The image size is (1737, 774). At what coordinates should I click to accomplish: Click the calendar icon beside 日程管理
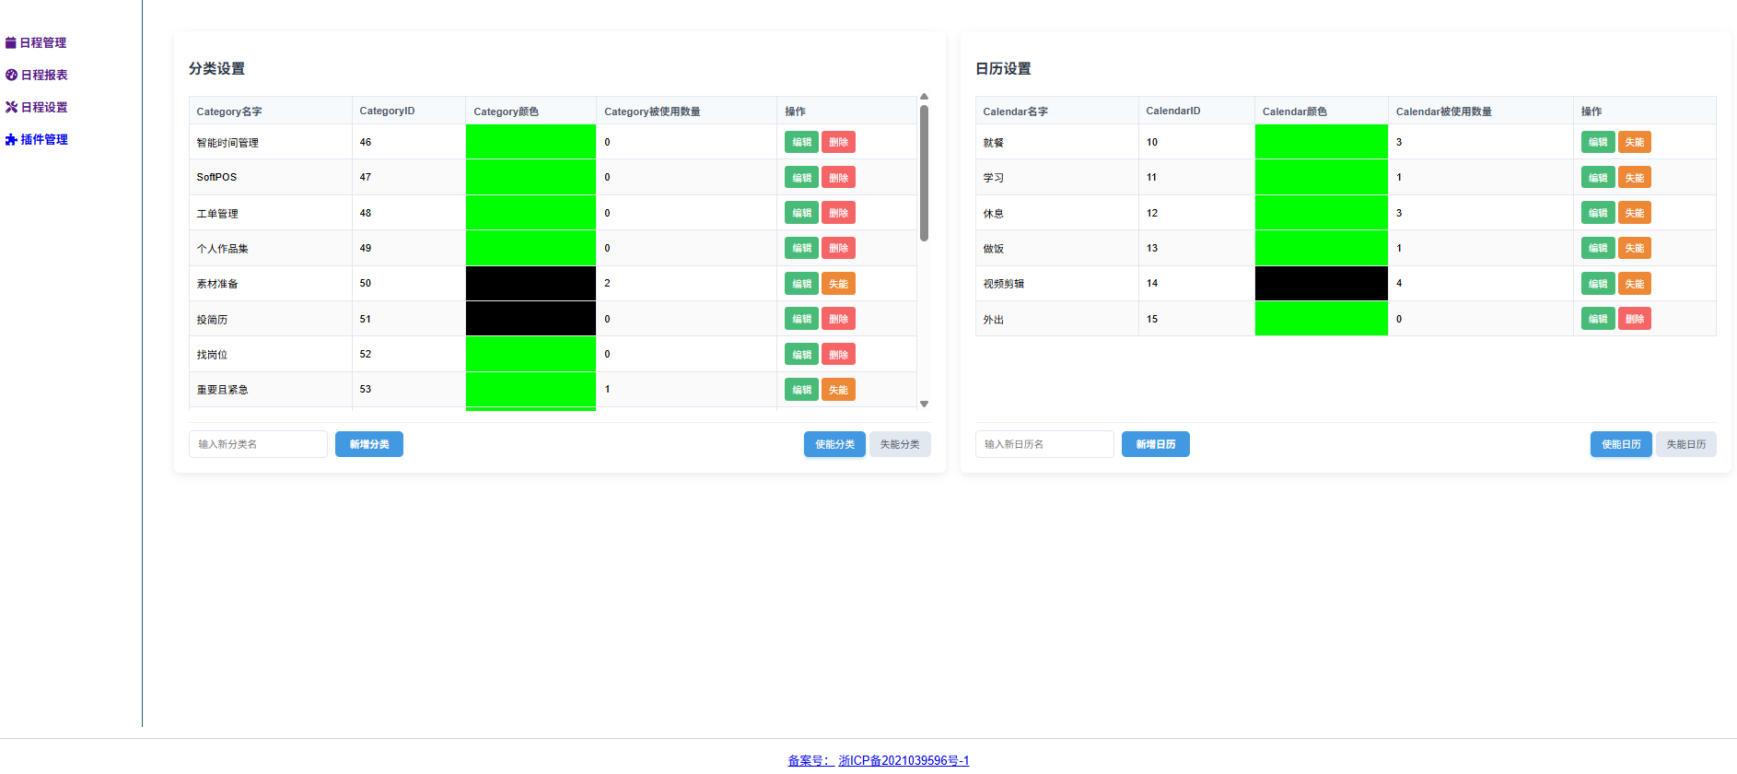pos(11,42)
